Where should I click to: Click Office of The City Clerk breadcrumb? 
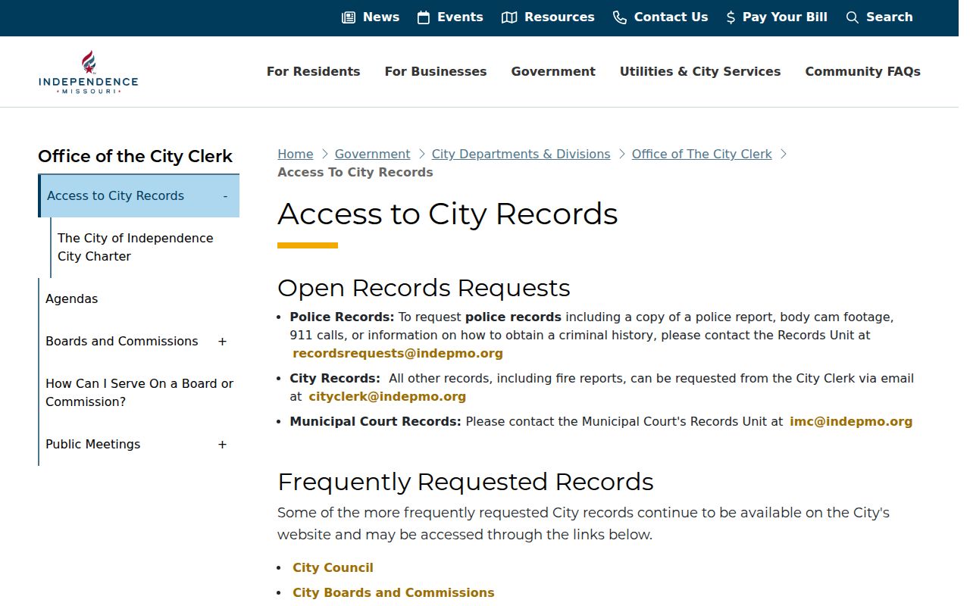click(x=702, y=155)
